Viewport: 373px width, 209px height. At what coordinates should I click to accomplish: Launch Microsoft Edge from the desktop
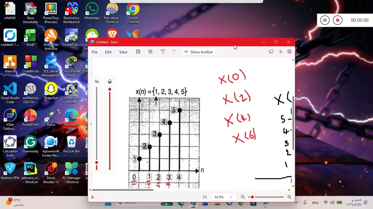click(71, 120)
